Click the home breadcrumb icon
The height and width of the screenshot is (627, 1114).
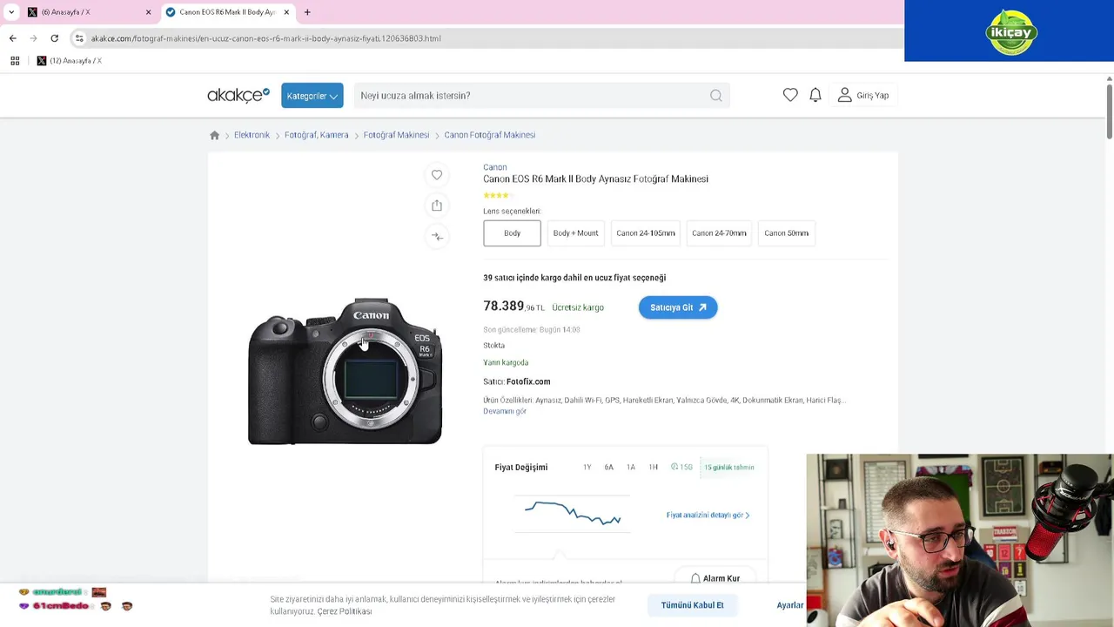(214, 135)
